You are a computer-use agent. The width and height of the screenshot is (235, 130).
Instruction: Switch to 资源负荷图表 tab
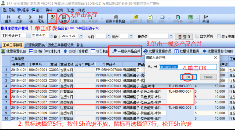click(35, 45)
